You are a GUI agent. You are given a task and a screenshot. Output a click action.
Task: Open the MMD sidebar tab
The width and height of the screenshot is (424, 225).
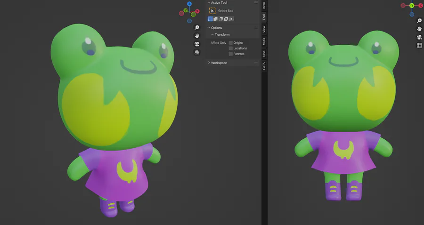pos(264,41)
